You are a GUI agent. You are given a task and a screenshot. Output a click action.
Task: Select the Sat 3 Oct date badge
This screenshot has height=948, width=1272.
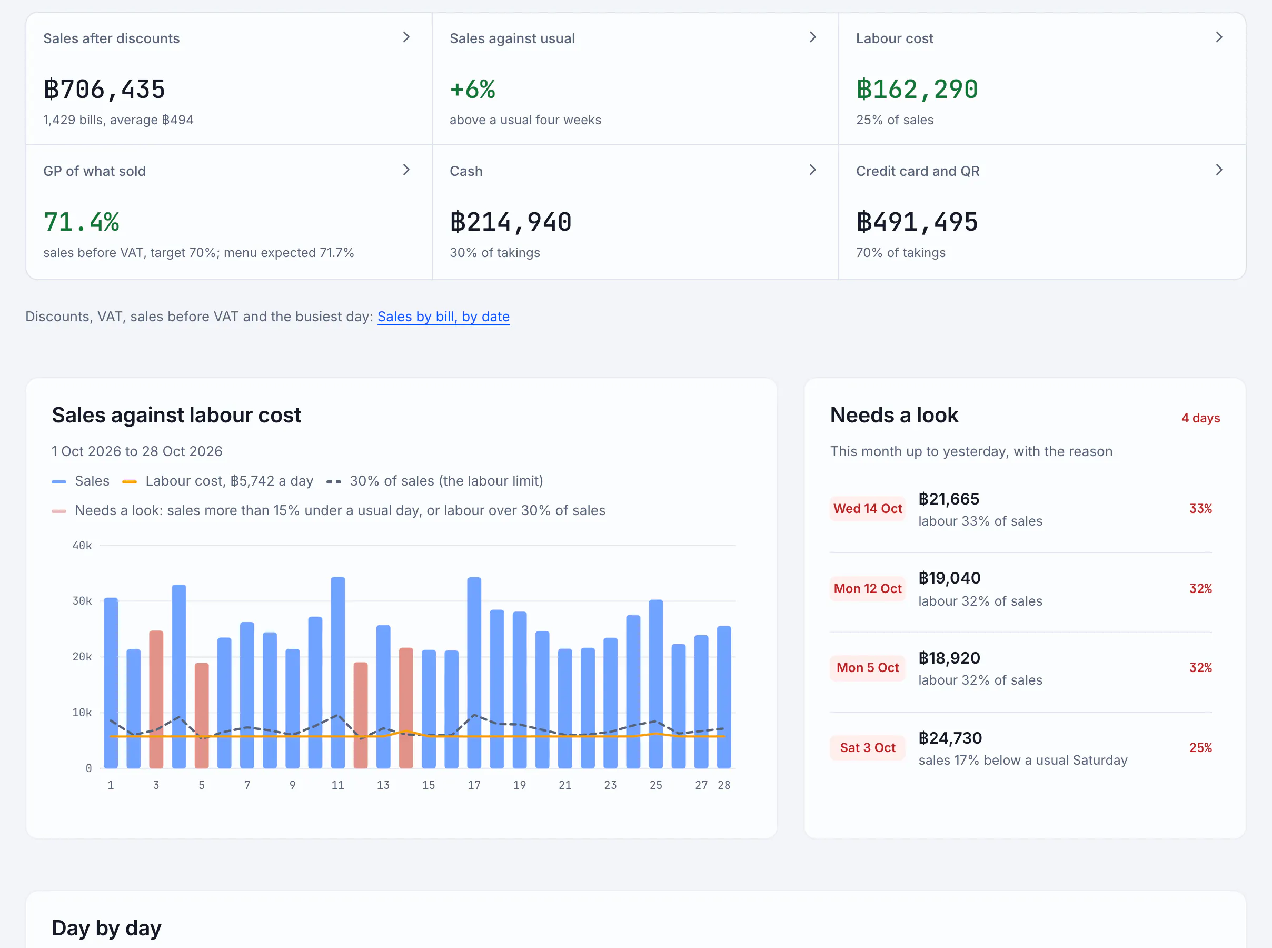pos(867,747)
